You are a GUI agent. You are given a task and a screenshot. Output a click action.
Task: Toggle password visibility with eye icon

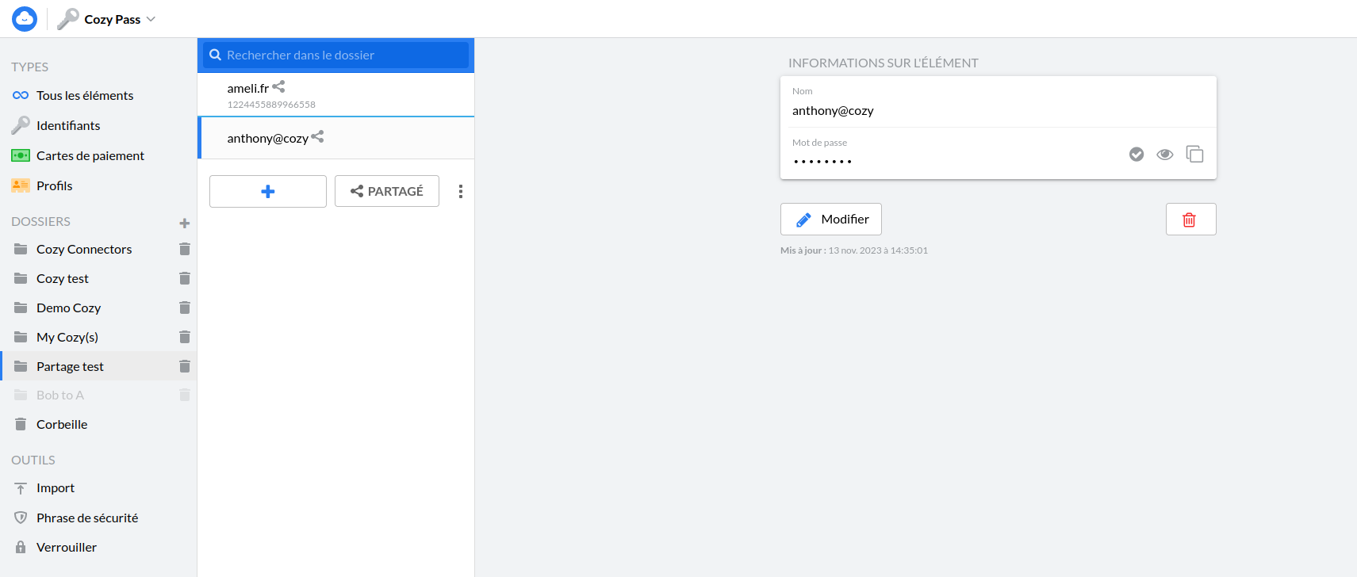pos(1165,154)
